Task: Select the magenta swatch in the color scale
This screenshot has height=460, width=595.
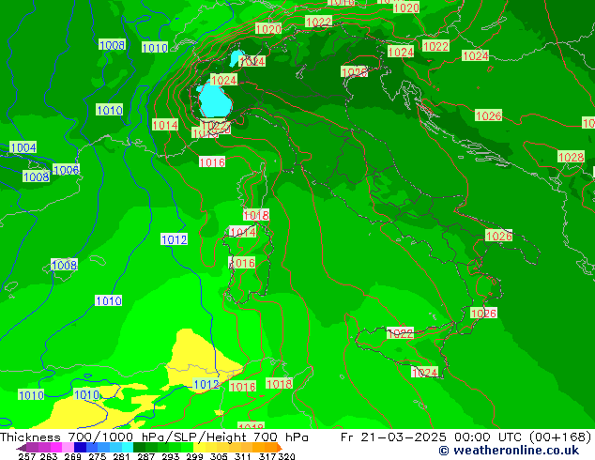Action: [56, 447]
